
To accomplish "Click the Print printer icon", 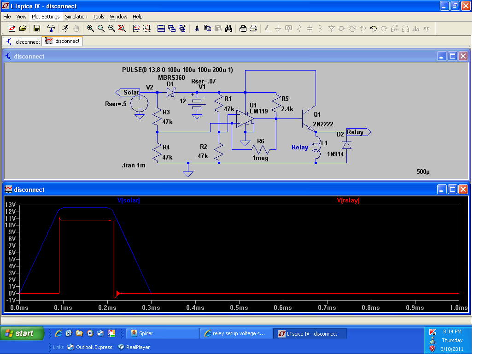I will (x=253, y=29).
